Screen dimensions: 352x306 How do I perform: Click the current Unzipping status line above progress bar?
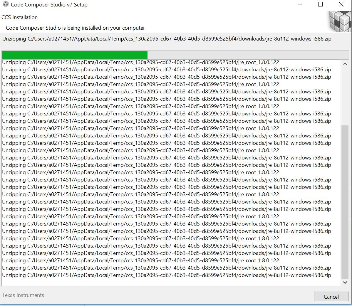[x=167, y=39]
